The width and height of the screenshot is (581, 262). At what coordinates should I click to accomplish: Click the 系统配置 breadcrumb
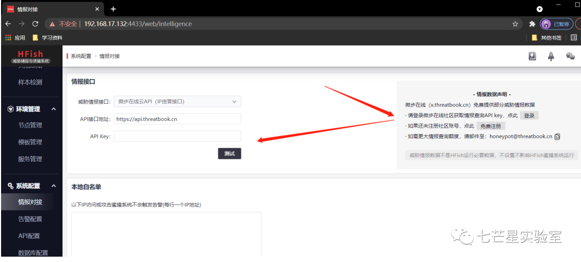[x=81, y=56]
